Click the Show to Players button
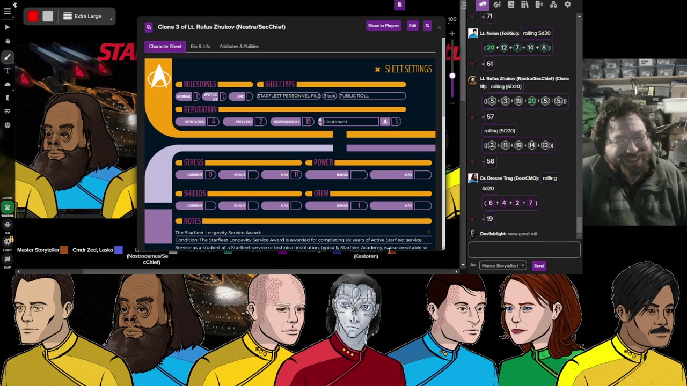This screenshot has height=386, width=687. click(383, 26)
